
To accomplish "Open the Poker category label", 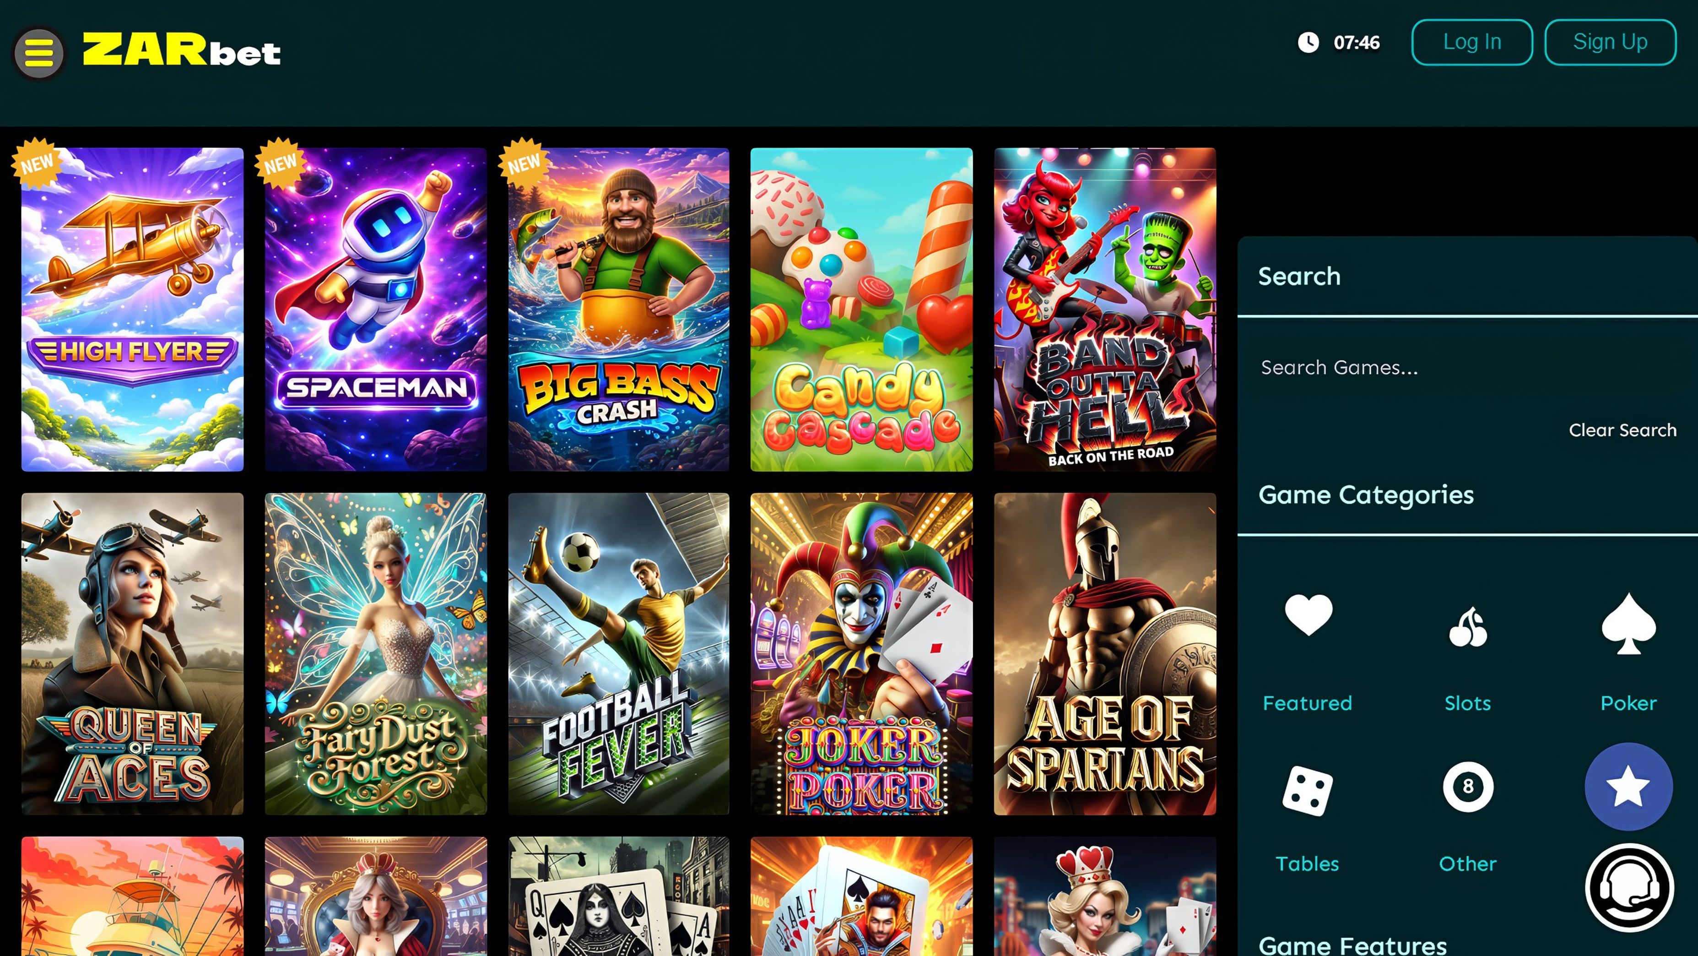I will click(x=1628, y=703).
